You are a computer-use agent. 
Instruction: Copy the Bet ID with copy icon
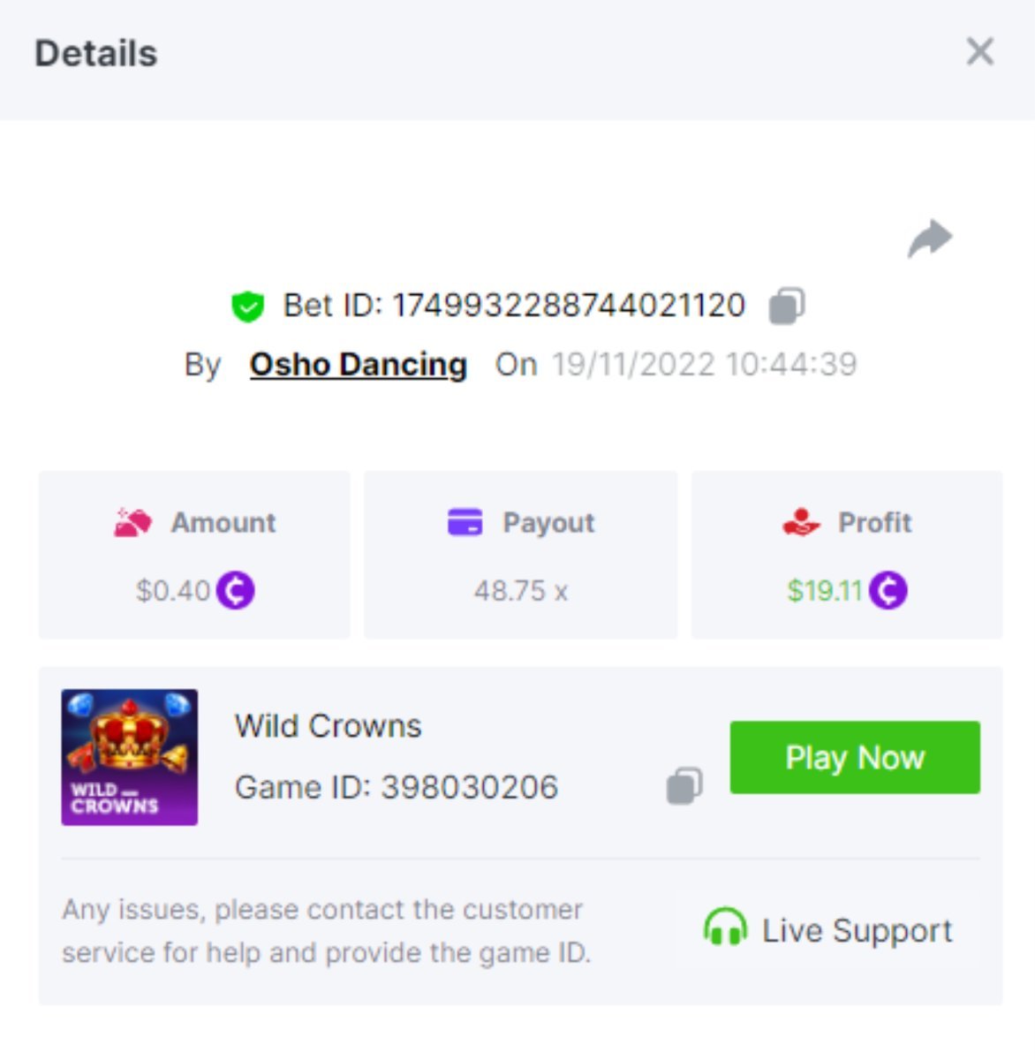[786, 306]
